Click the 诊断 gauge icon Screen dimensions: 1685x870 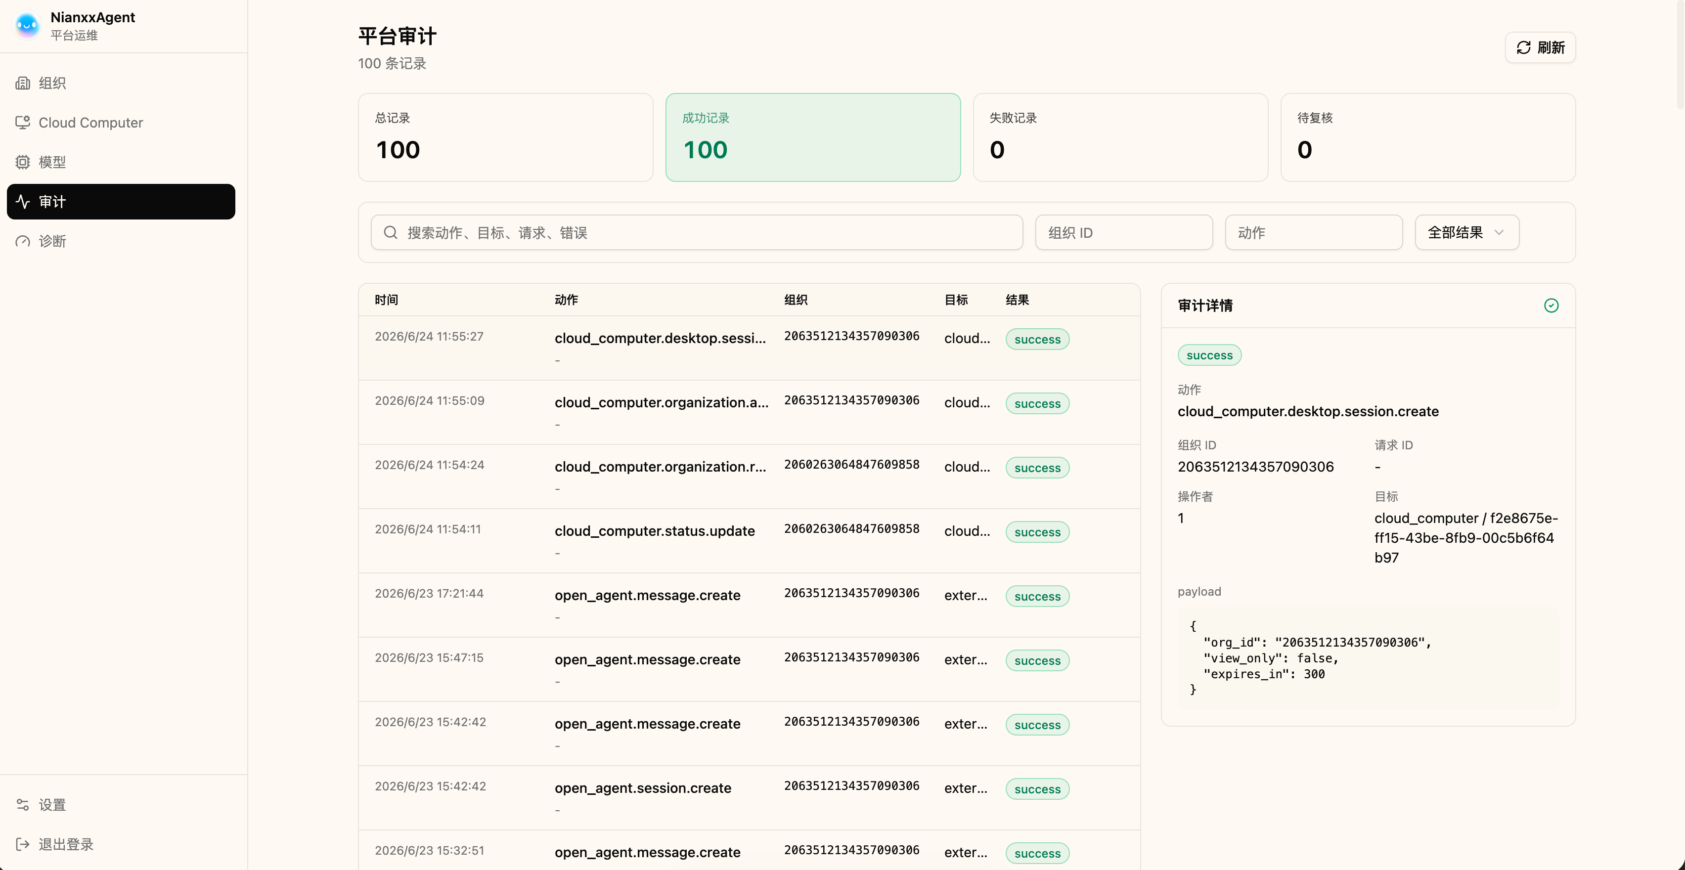click(x=23, y=241)
